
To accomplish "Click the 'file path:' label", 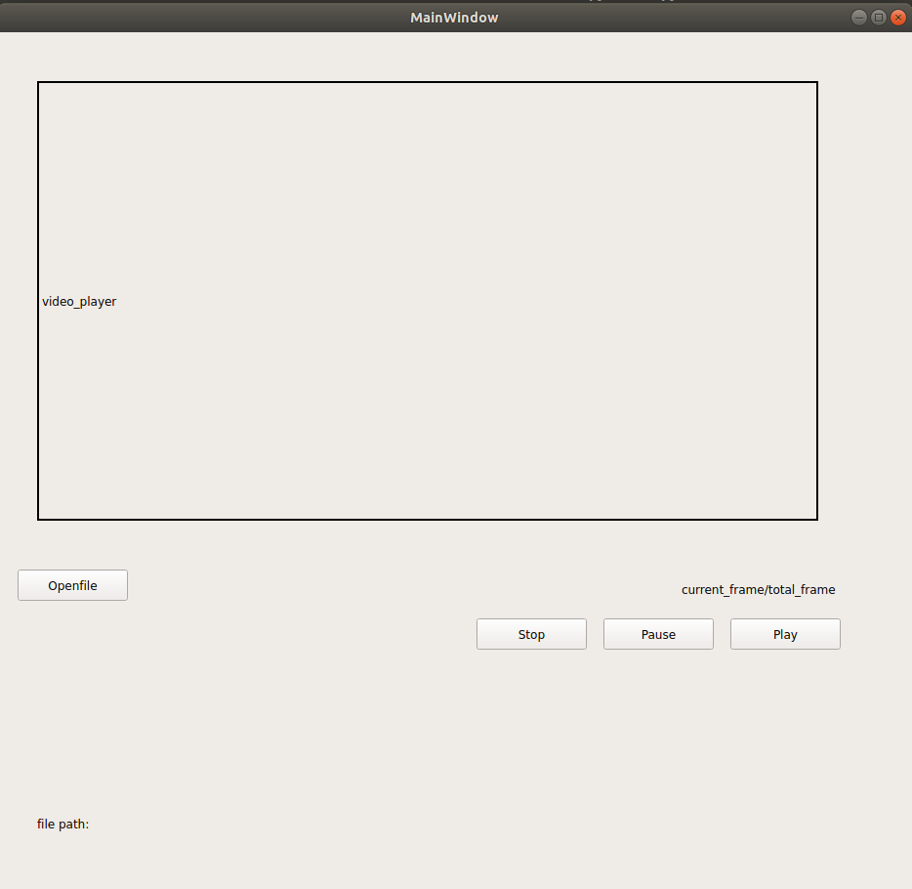I will coord(63,825).
